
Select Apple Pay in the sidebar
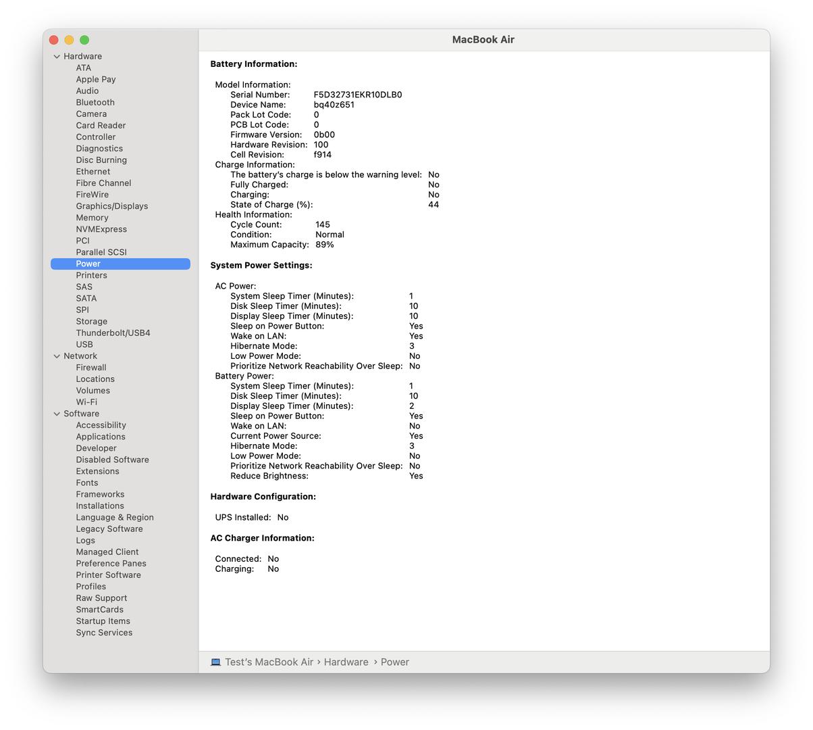pyautogui.click(x=96, y=79)
